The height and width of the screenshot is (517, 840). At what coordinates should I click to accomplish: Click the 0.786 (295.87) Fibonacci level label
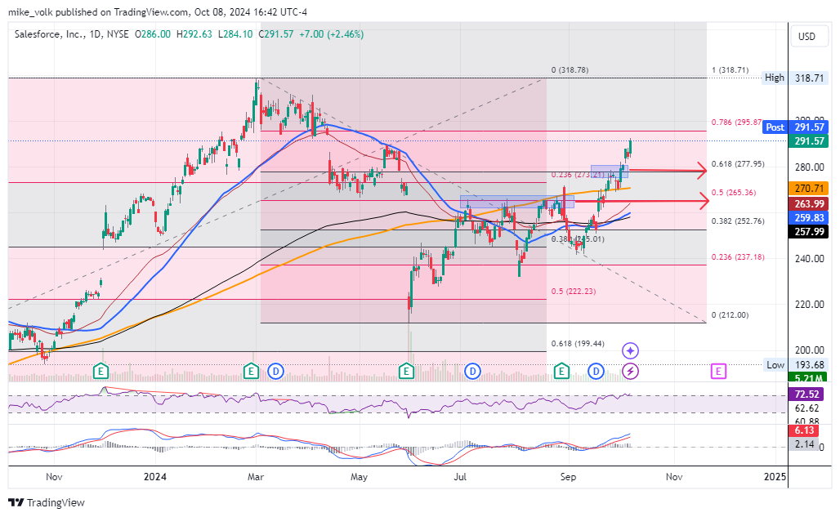(x=736, y=123)
